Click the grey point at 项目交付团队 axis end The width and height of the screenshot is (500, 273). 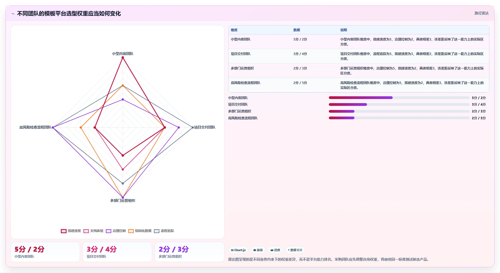point(193,127)
